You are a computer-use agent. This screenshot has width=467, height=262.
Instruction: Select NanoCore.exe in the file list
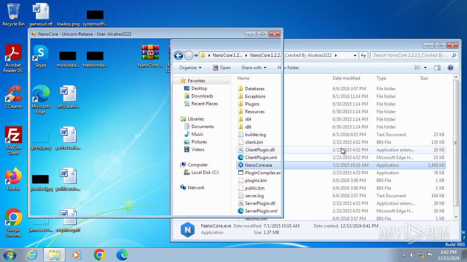[341, 165]
